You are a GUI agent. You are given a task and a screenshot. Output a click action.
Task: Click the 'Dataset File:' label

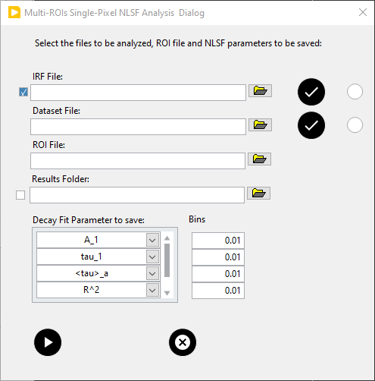(56, 111)
